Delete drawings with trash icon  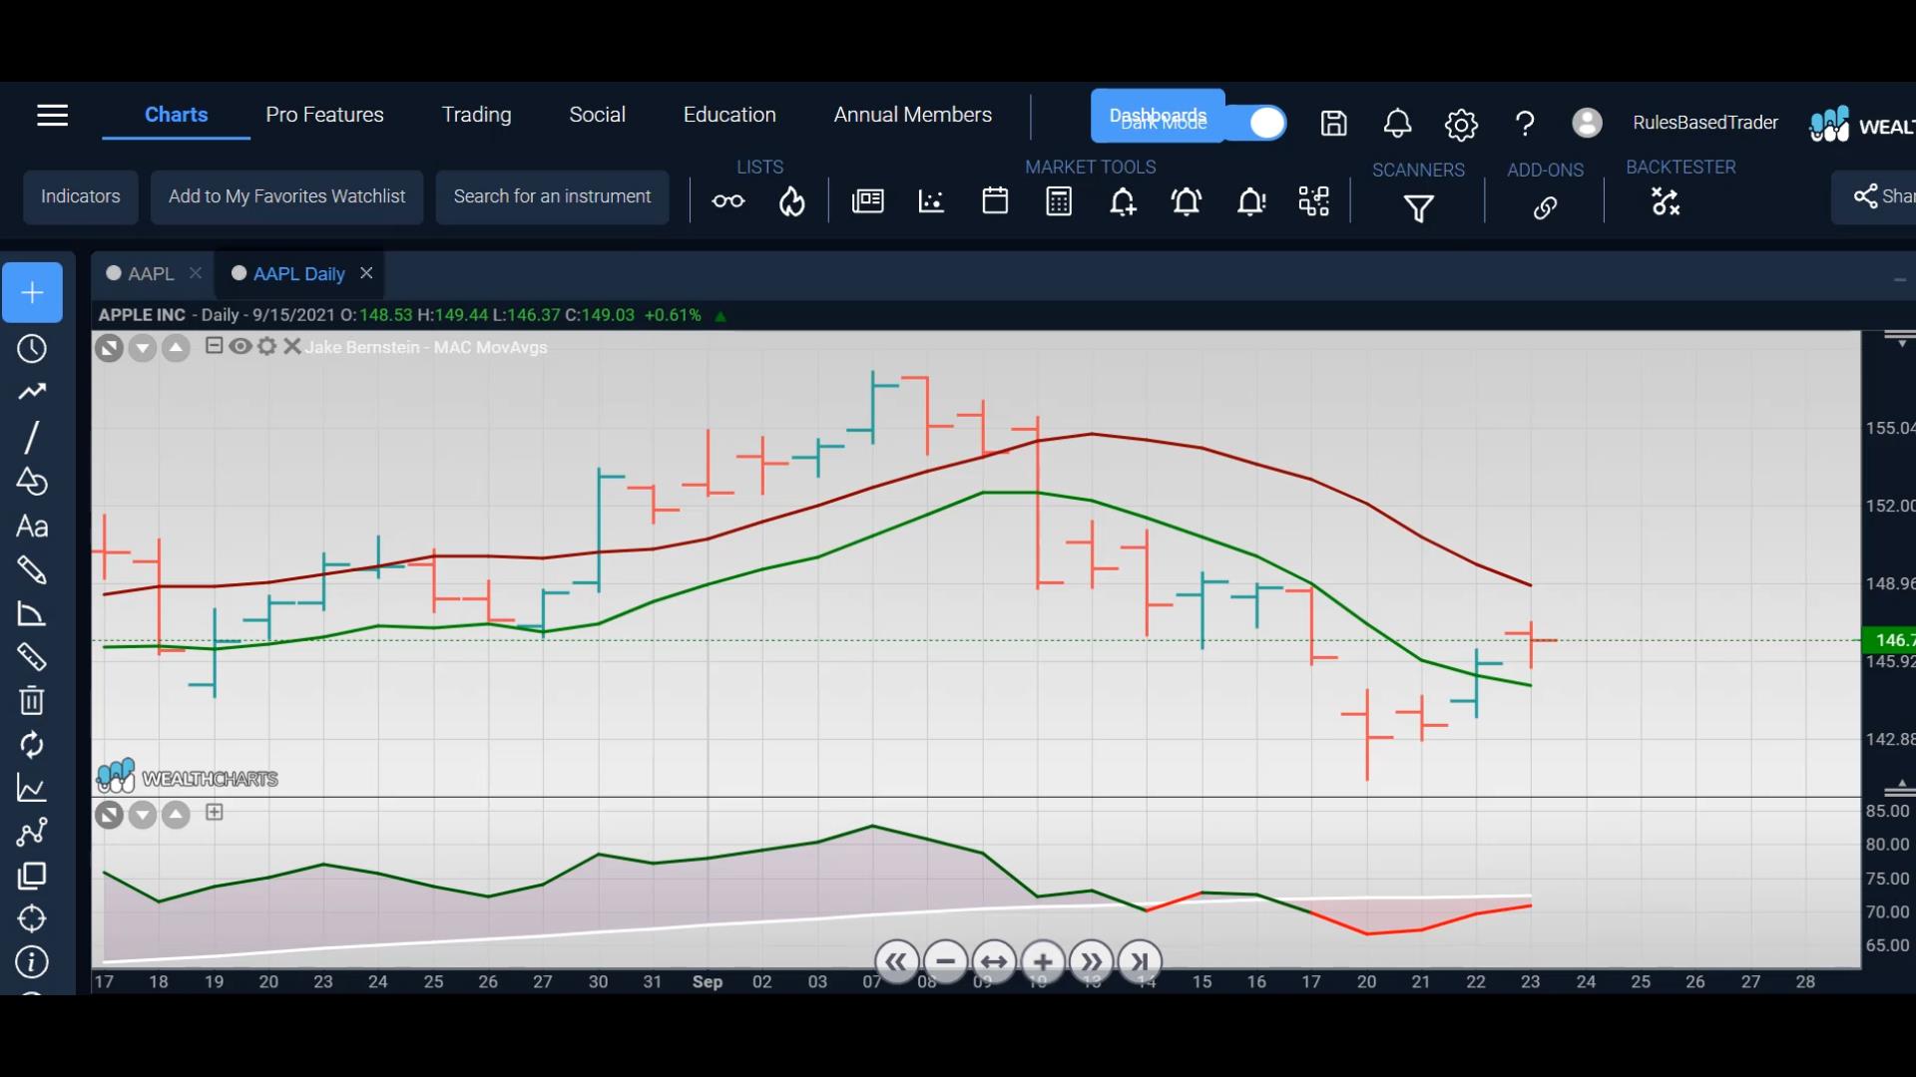(x=32, y=700)
